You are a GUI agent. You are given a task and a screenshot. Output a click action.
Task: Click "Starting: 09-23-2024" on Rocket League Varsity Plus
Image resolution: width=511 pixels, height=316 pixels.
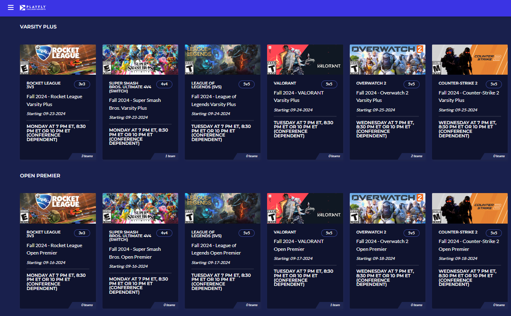[46, 114]
